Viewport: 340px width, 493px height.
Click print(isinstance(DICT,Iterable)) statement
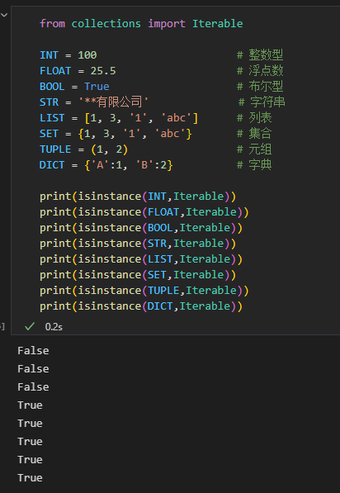pyautogui.click(x=141, y=306)
